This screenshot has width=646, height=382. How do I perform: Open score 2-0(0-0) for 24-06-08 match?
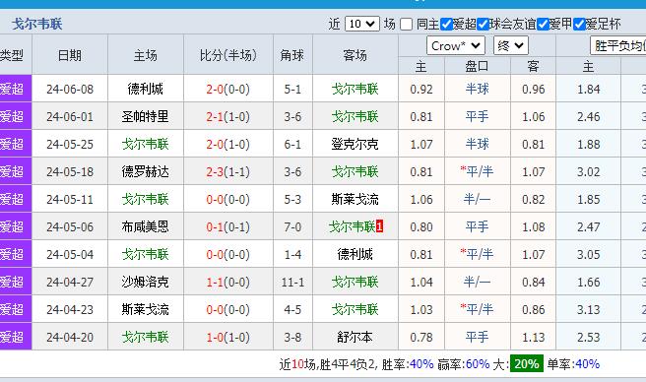(228, 89)
